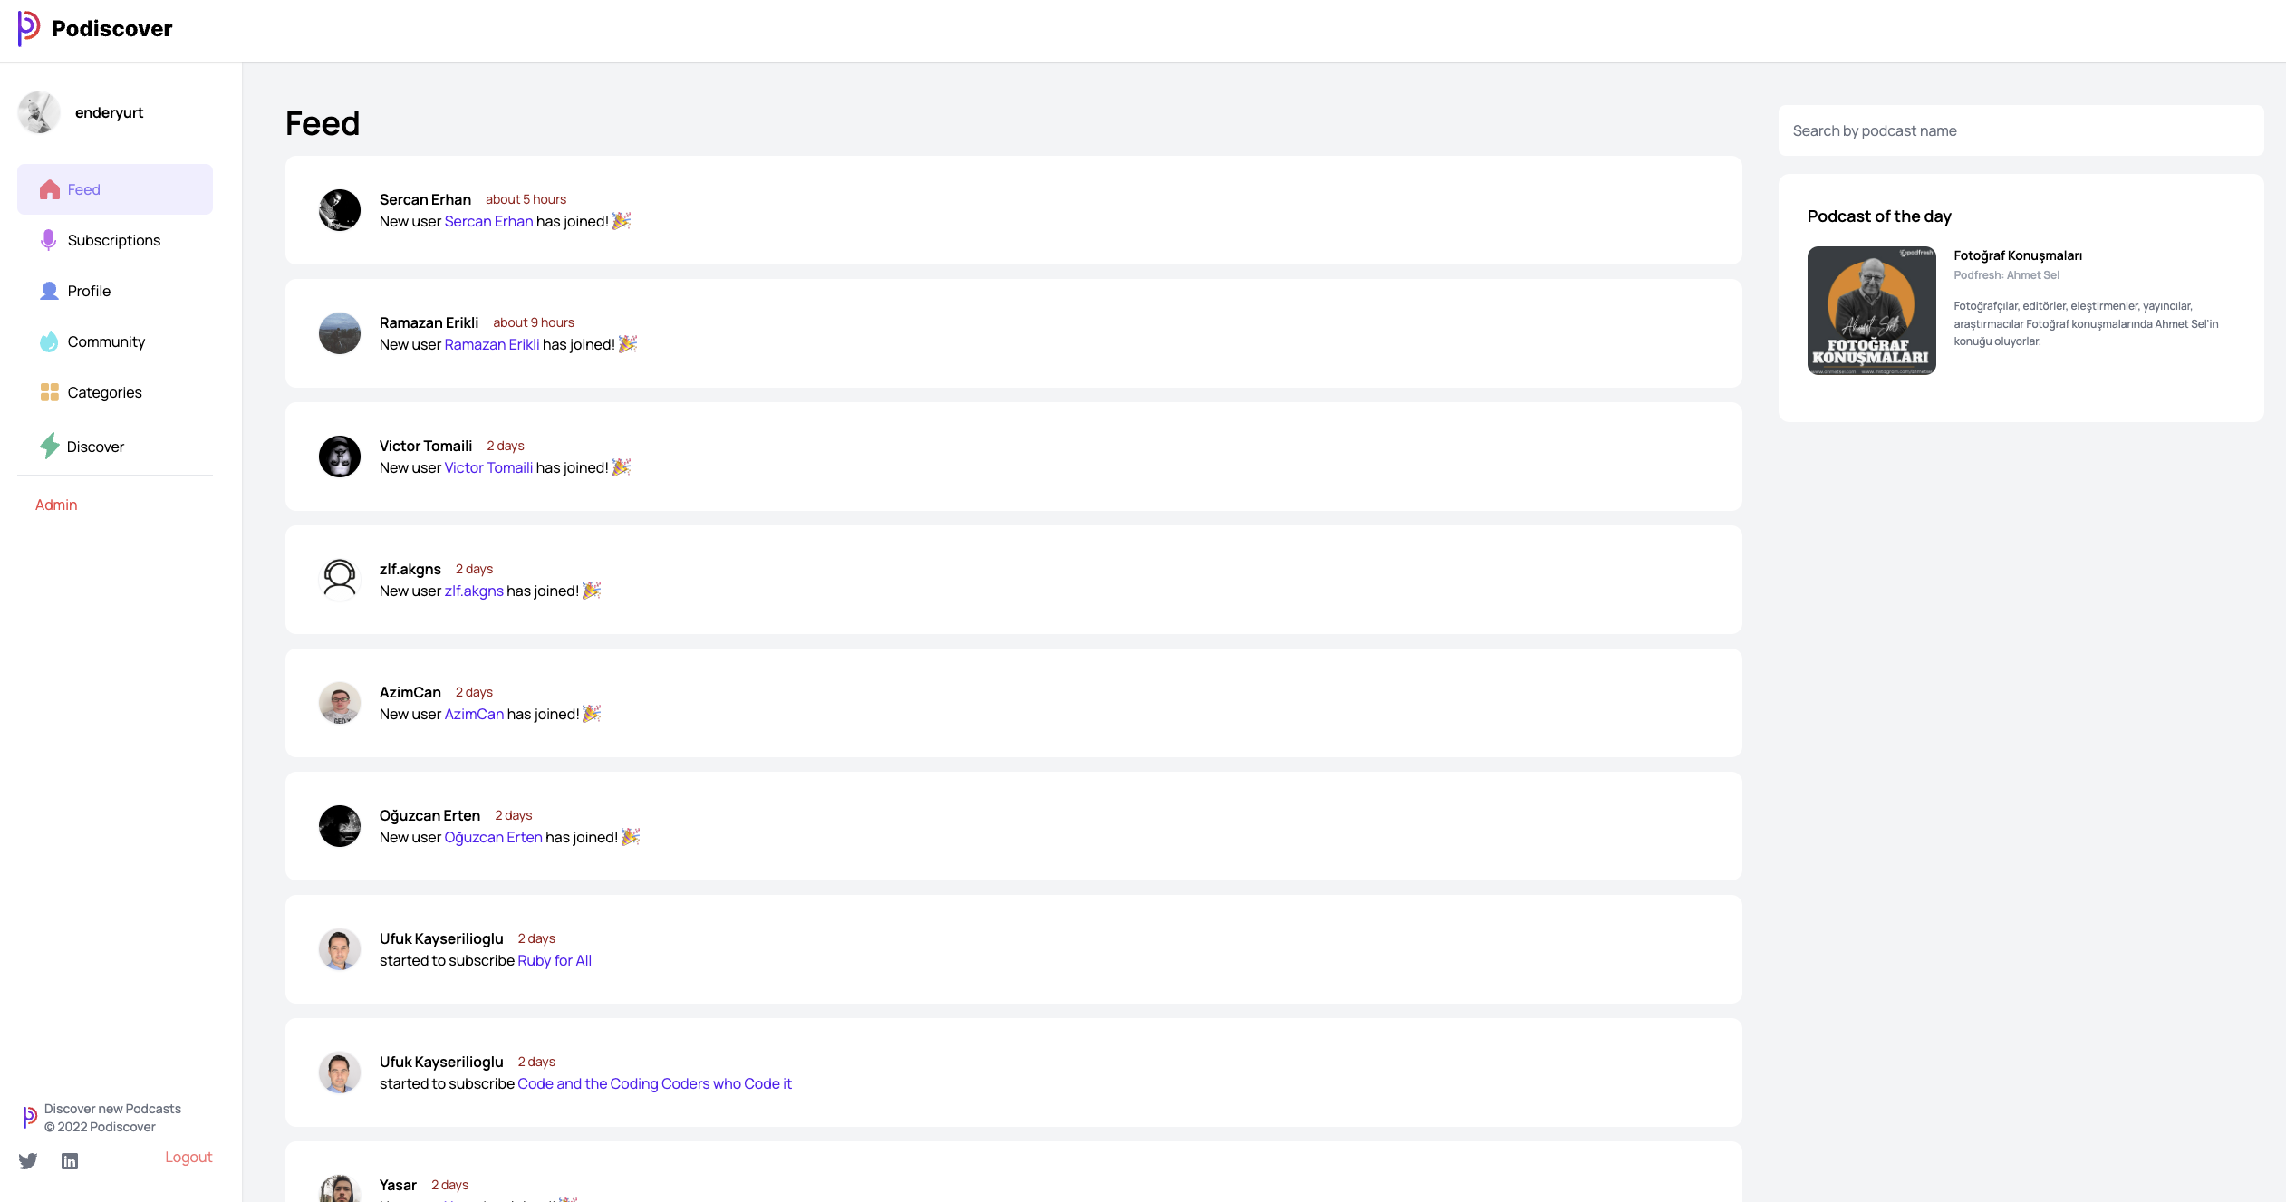This screenshot has width=2286, height=1202.
Task: Focus the Search by podcast name field
Action: pos(2021,130)
